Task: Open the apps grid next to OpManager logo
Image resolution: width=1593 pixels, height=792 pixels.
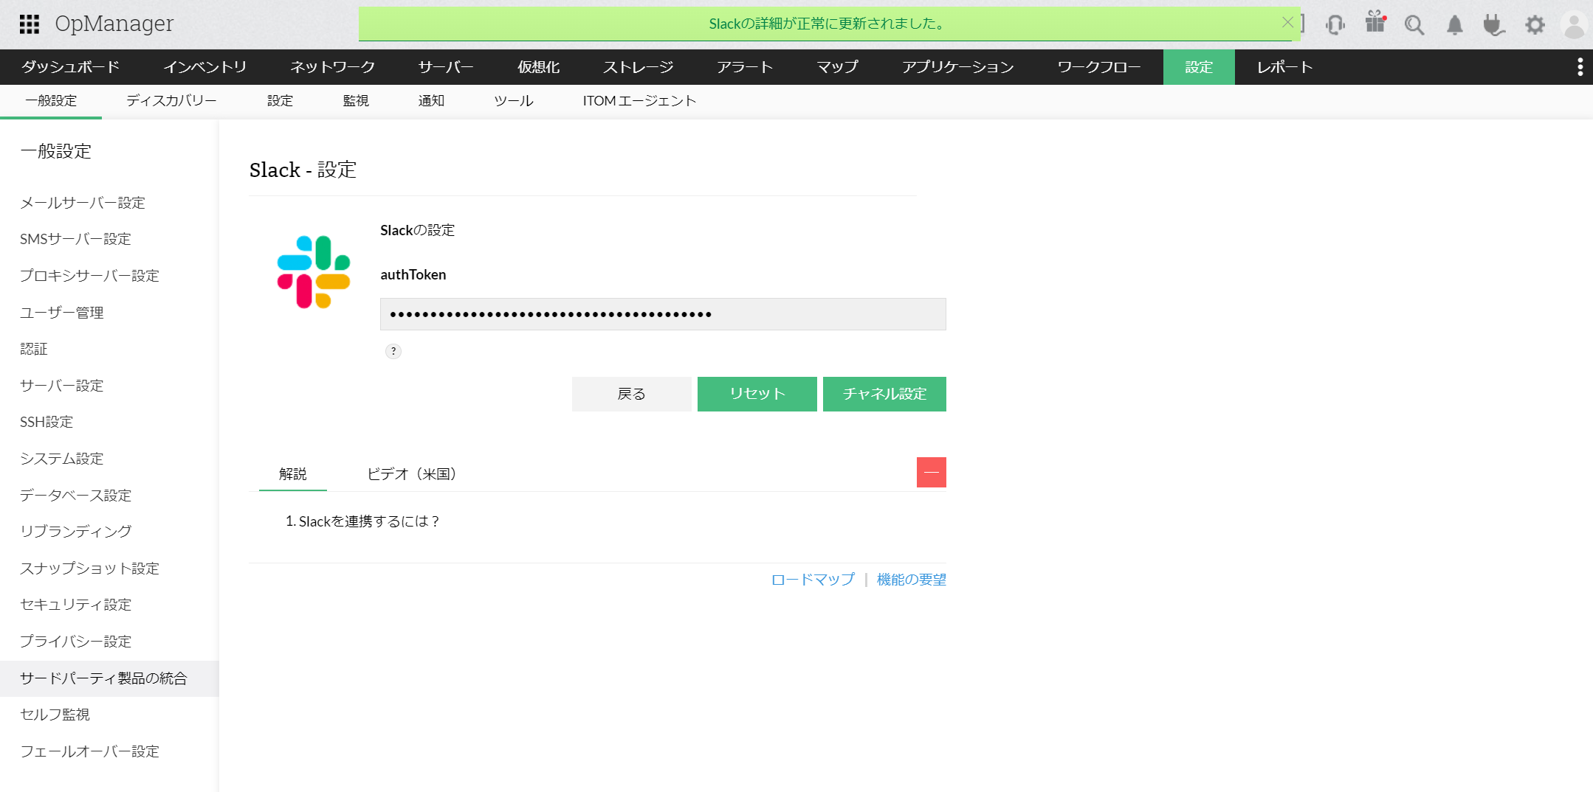Action: tap(30, 24)
